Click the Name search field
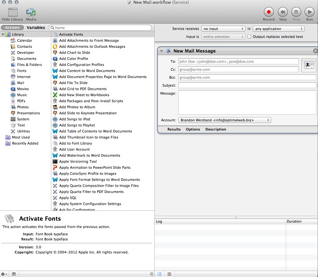The image size is (318, 277). tap(100, 28)
